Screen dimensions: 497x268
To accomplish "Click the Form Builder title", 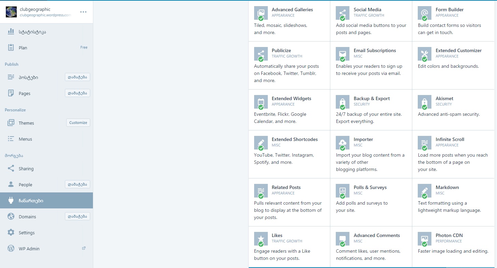I will 451,10.
